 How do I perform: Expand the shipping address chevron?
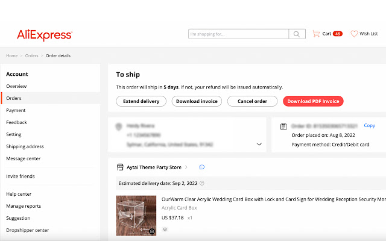click(259, 144)
